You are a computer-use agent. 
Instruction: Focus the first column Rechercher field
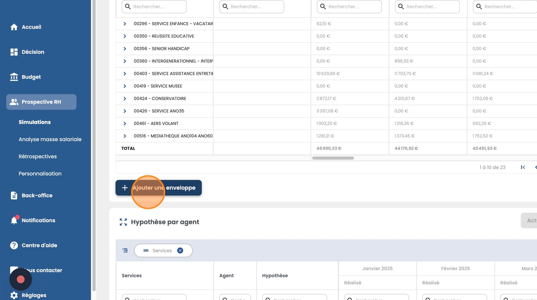tap(154, 7)
